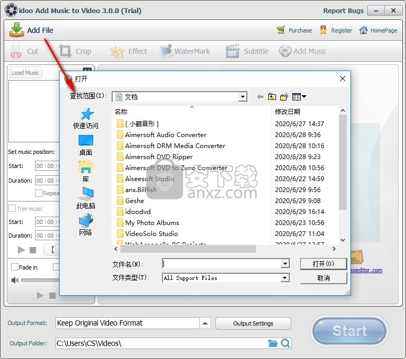The width and height of the screenshot is (406, 359).
Task: Click the bottom play button in music panel
Action: (40, 295)
